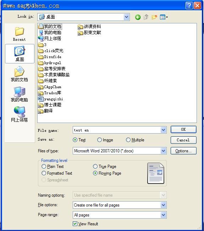Open the File options dropdown

pos(163,205)
